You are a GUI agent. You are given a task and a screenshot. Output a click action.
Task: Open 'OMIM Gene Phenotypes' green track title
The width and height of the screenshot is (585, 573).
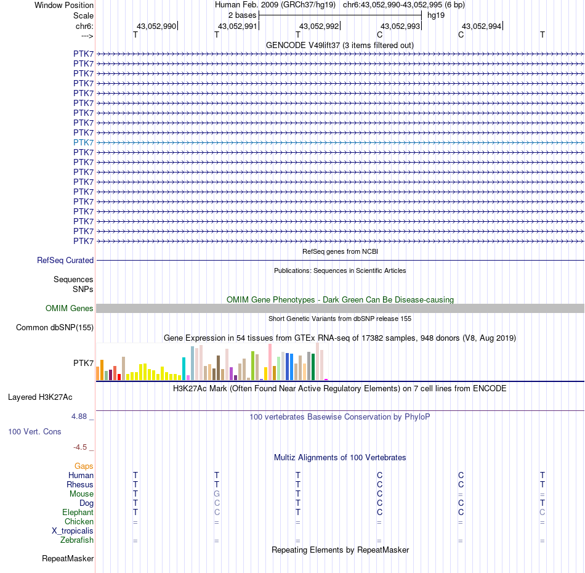[x=340, y=300]
